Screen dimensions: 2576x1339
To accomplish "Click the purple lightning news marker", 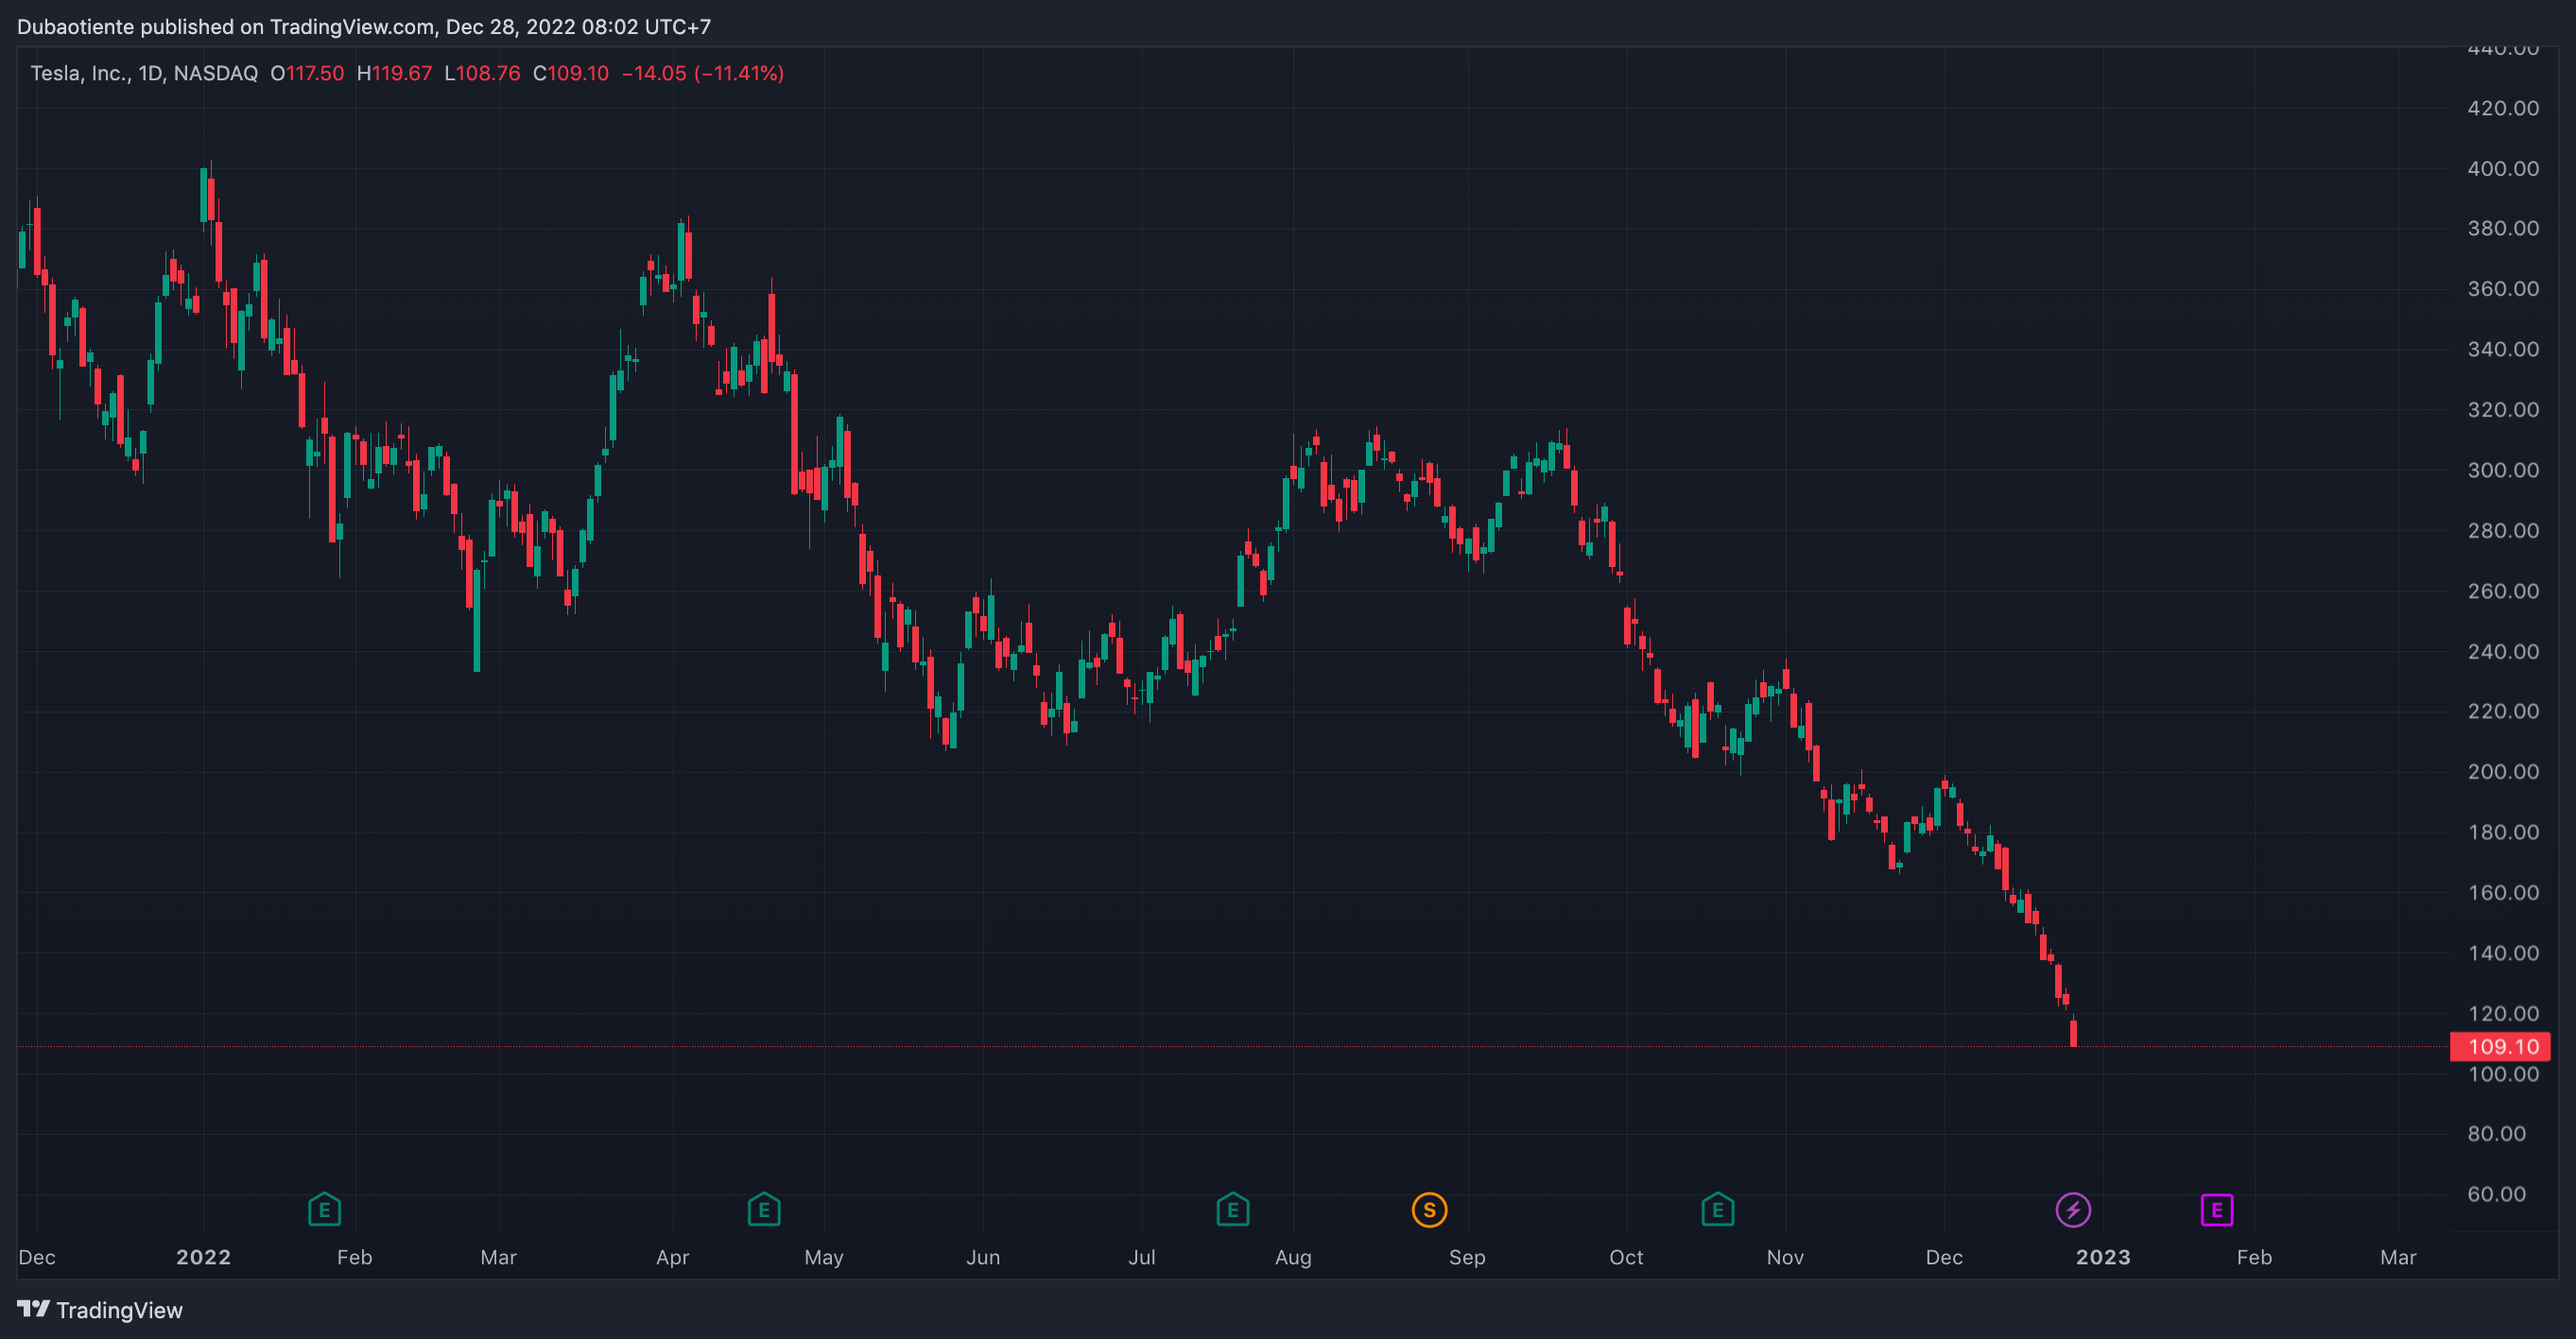I will [x=2073, y=1210].
